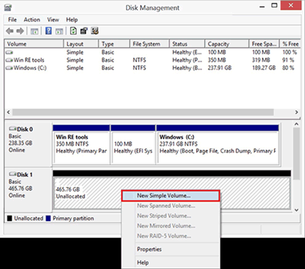Screen dimensions: 305x269
Task: Sort by the Free Space column header
Action: click(264, 44)
